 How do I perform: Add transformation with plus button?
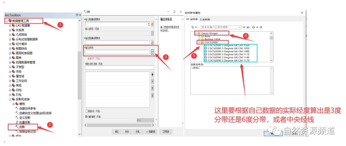point(152,75)
